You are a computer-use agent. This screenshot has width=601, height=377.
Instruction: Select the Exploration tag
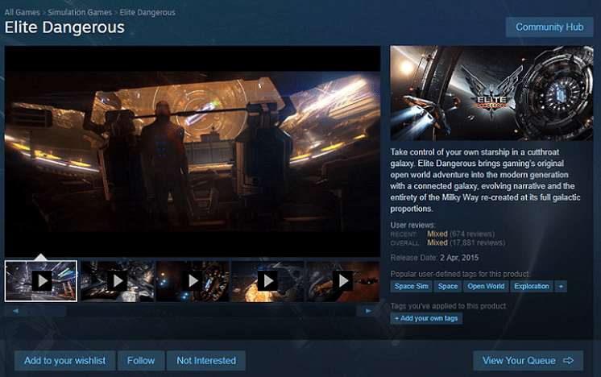click(x=531, y=286)
